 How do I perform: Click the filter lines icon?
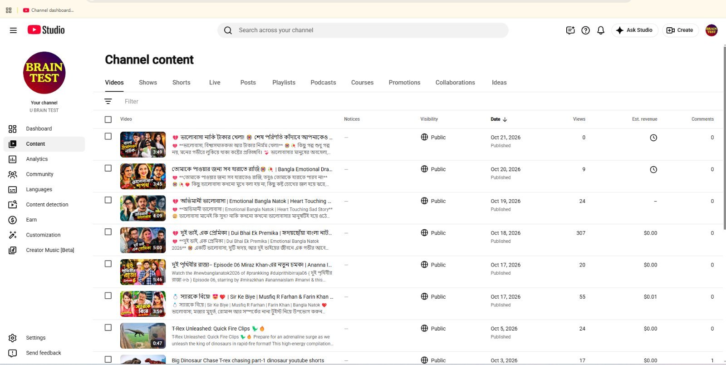pyautogui.click(x=108, y=102)
